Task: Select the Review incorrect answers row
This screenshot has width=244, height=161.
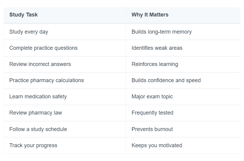Action: [x=122, y=64]
